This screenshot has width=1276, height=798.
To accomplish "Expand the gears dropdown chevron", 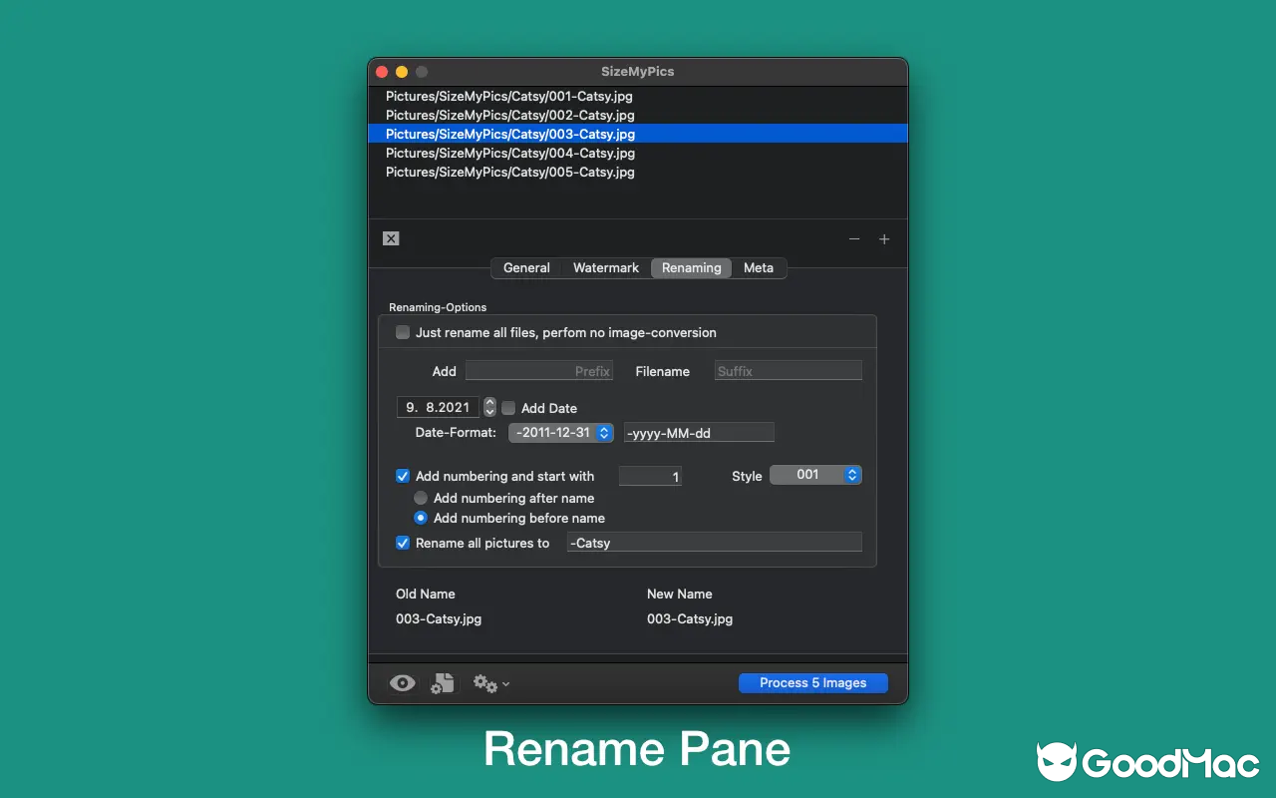I will pyautogui.click(x=504, y=684).
